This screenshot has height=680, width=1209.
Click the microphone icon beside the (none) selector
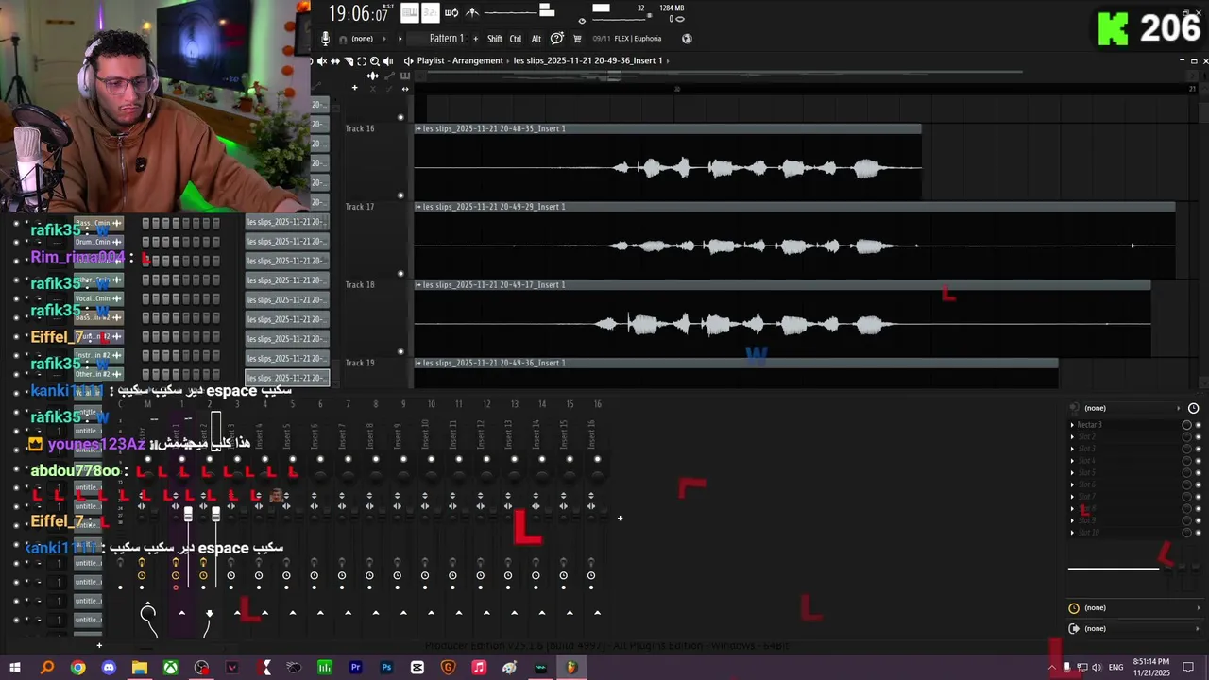coord(325,39)
